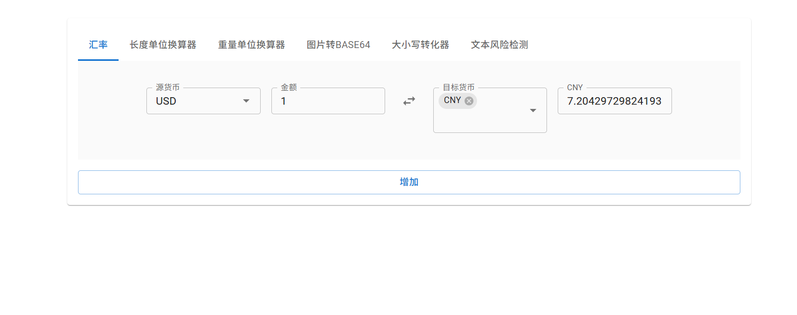Image resolution: width=797 pixels, height=315 pixels.
Task: Open the source currency USD dropdown
Action: click(204, 101)
